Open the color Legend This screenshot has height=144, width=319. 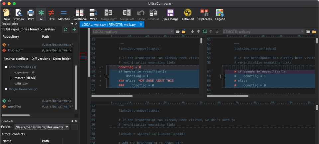tap(220, 15)
